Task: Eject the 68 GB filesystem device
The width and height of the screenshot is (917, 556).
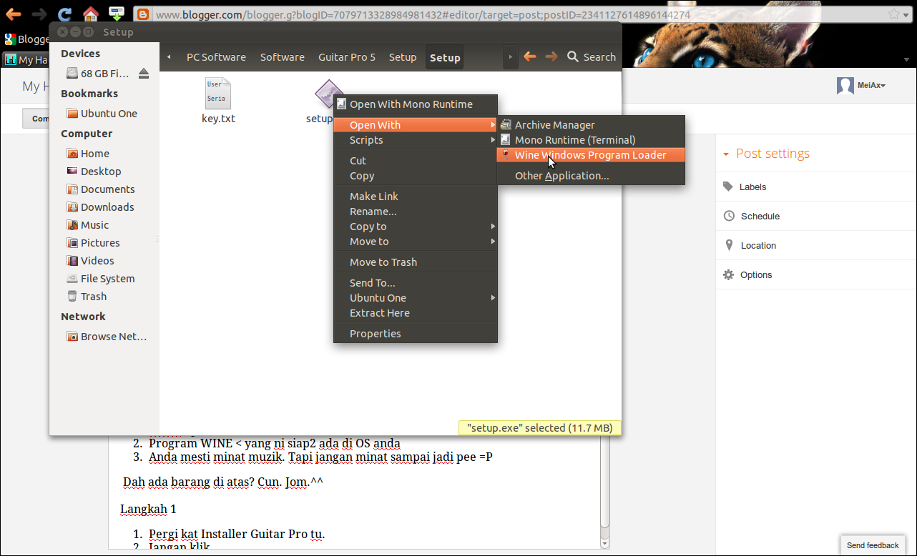Action: pos(143,74)
